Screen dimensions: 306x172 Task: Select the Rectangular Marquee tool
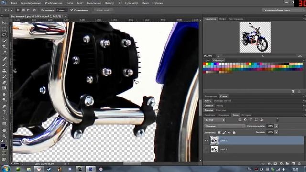[x=4, y=29]
